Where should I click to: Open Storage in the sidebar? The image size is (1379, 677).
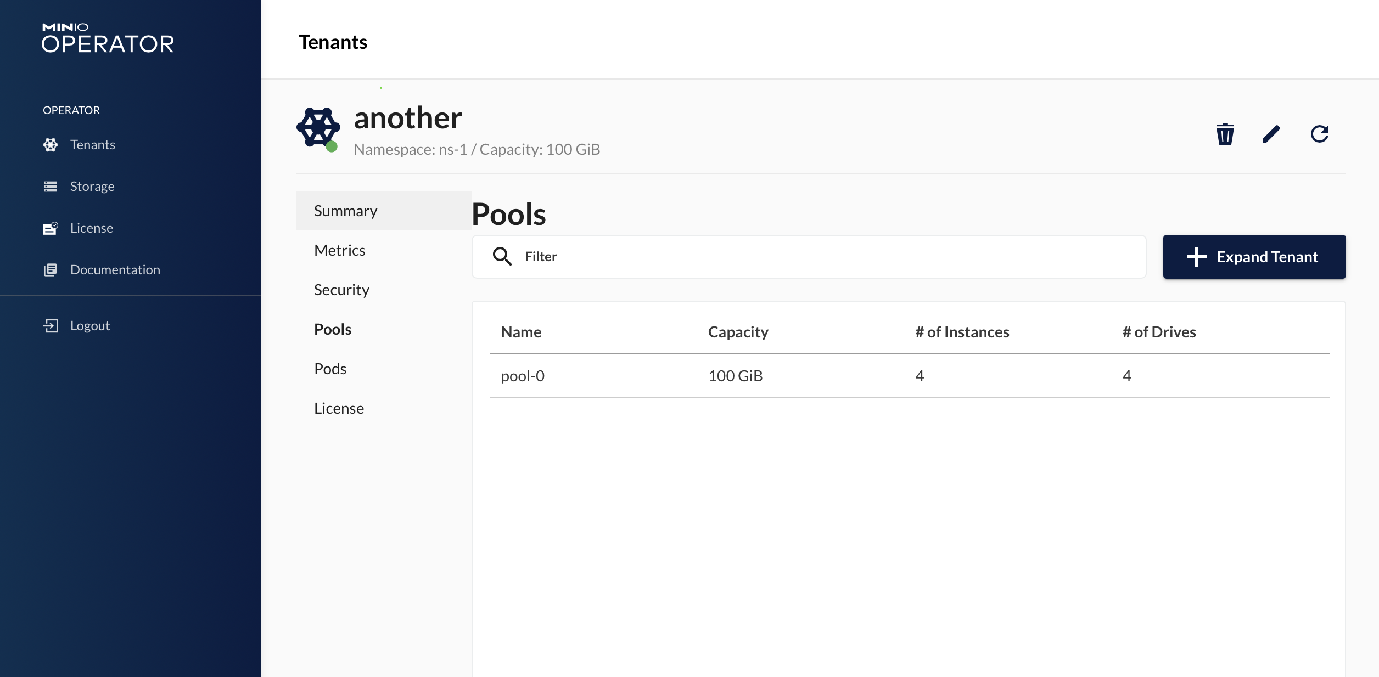tap(92, 187)
